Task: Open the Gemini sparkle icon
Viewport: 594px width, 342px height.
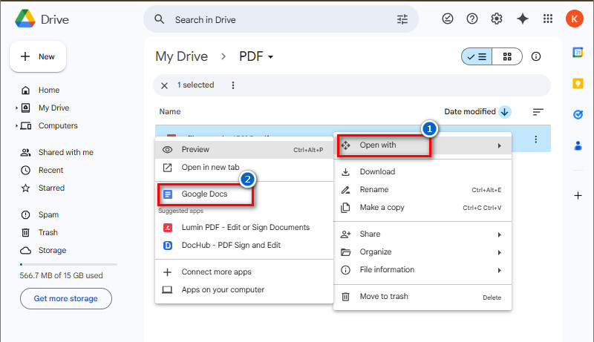Action: click(x=523, y=19)
